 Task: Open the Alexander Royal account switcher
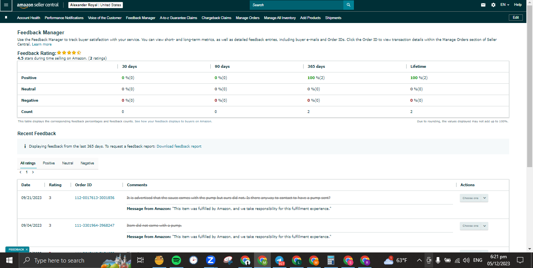coord(96,5)
